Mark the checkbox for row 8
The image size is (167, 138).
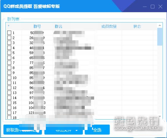[9, 68]
